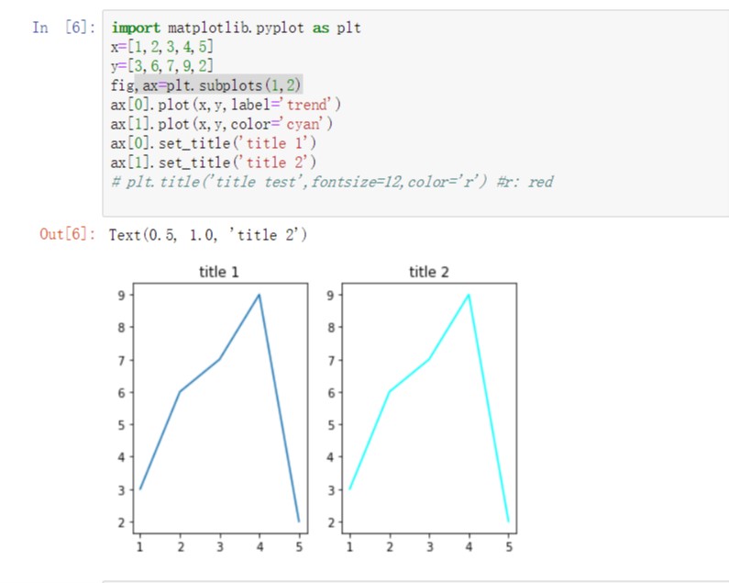The height and width of the screenshot is (583, 729).
Task: Click the 'title 1' chart heading
Action: pos(219,272)
